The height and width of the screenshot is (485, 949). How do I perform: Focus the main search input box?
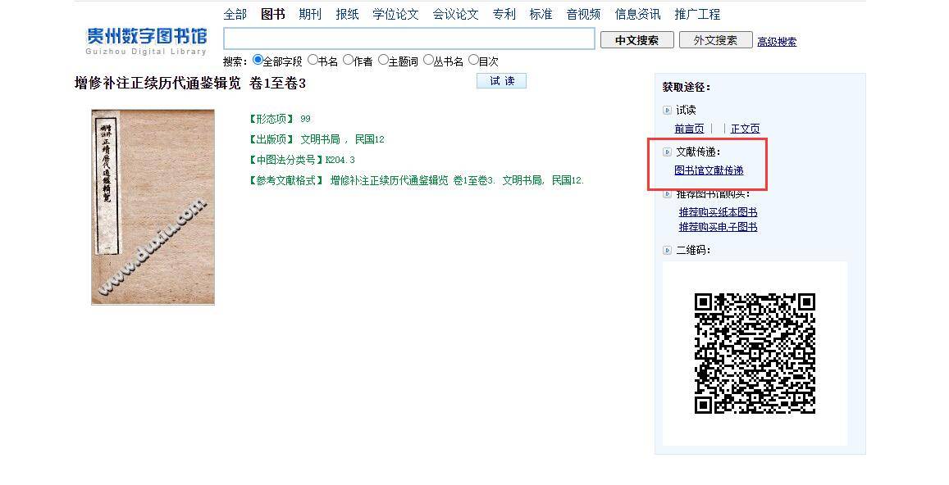pyautogui.click(x=408, y=39)
